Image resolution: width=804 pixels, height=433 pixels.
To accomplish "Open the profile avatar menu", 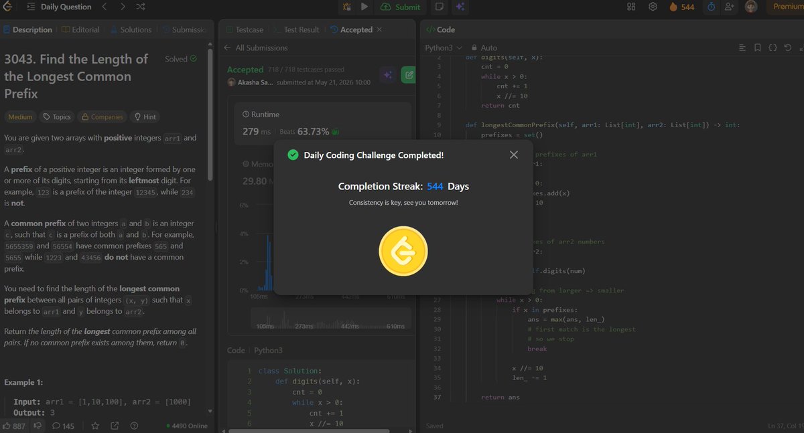I will point(751,7).
